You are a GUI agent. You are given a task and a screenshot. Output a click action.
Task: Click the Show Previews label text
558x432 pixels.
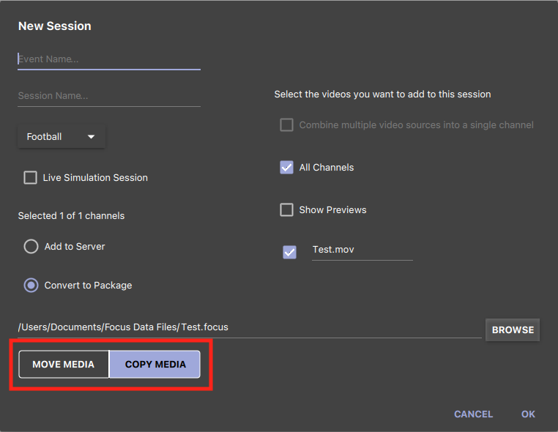click(x=332, y=210)
